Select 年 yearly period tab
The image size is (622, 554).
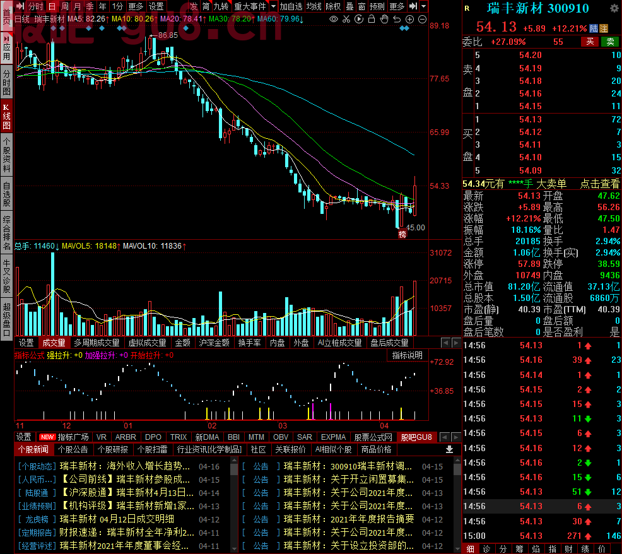[103, 6]
